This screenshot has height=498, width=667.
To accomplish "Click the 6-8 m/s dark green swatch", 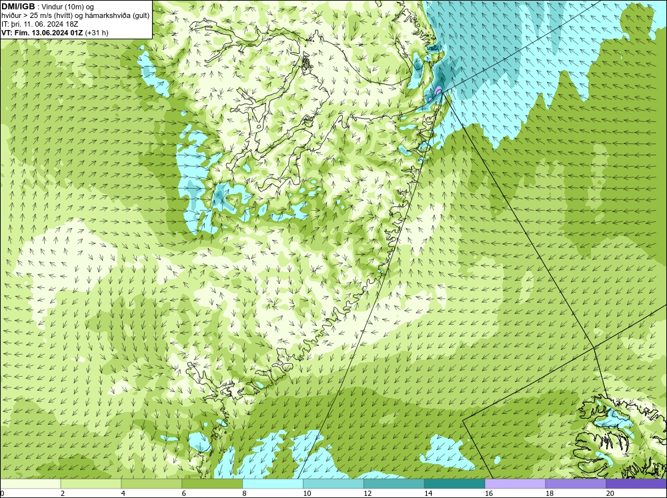I will point(212,483).
